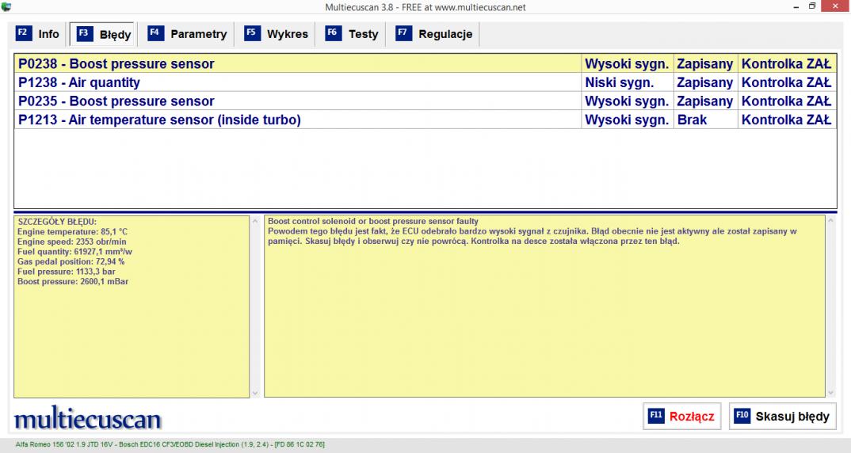Minimize the Multiecuscan window
The image size is (851, 453).
point(796,6)
